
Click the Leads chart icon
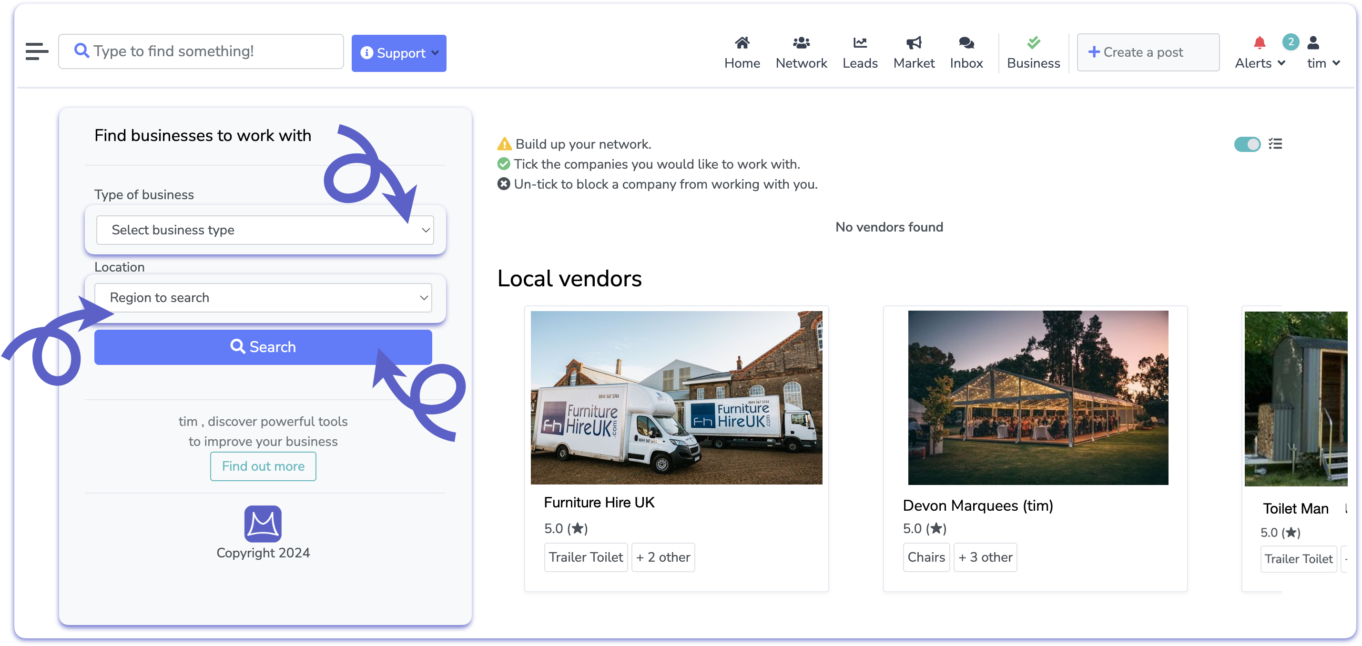860,42
